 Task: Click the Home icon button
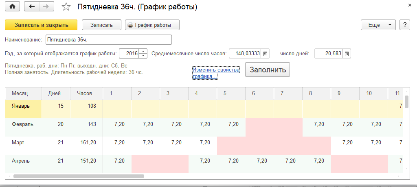[12, 7]
